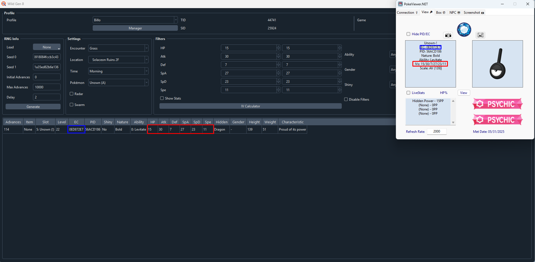This screenshot has width=535, height=262.
Task: Open the Location dropdown Solaceon Ruins 2F
Action: tap(118, 60)
